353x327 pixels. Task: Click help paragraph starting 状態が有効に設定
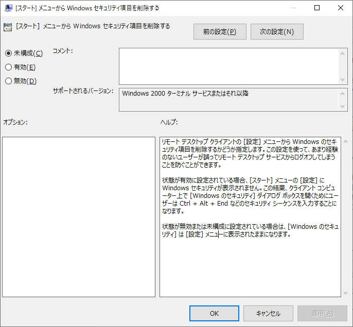pos(250,195)
